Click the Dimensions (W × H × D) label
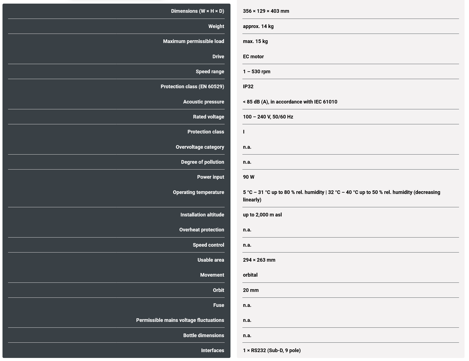The image size is (469, 361). pos(197,11)
